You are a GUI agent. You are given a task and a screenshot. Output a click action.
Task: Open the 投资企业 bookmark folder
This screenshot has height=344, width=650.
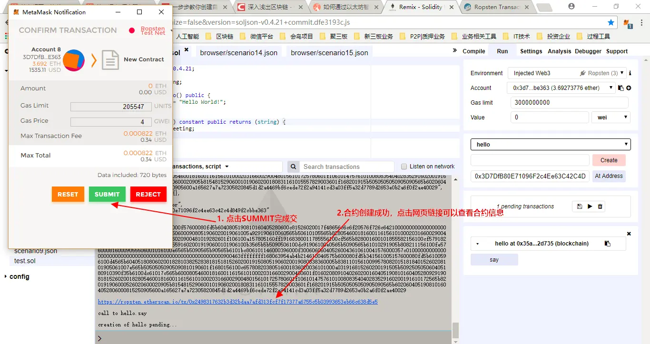point(554,36)
